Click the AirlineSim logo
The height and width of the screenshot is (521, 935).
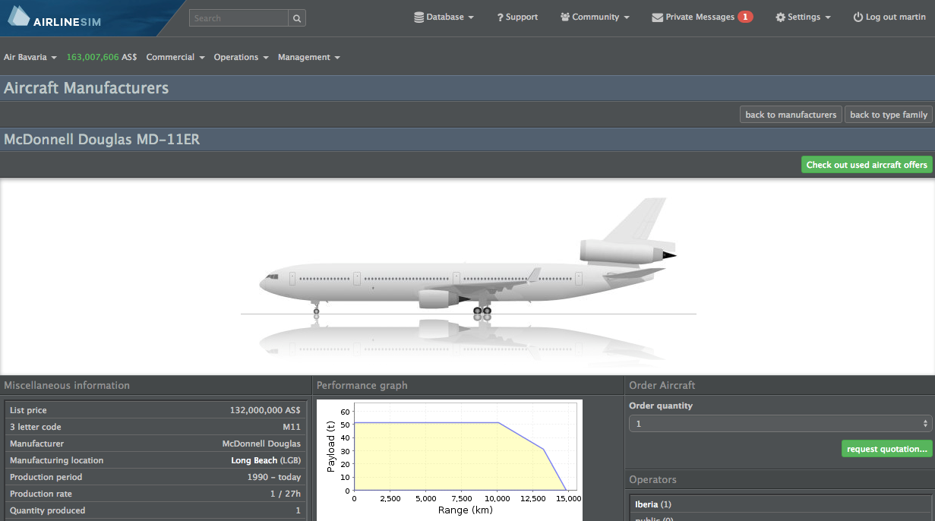coord(53,17)
